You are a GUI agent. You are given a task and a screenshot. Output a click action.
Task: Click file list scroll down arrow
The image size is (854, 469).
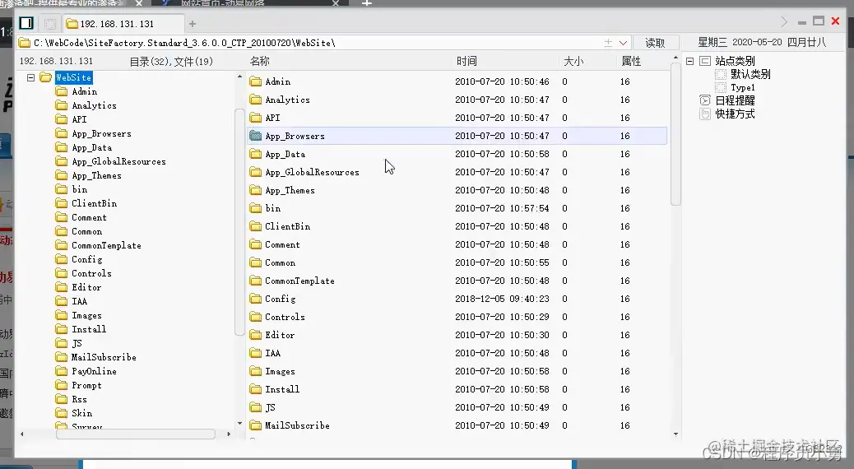click(x=676, y=434)
